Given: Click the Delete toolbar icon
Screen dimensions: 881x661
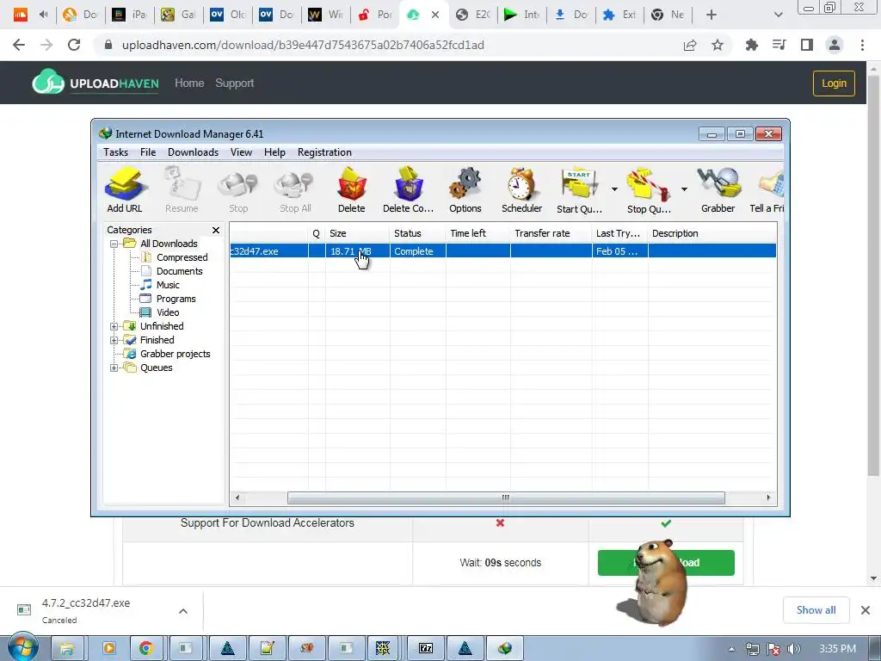Looking at the screenshot, I should (x=352, y=188).
